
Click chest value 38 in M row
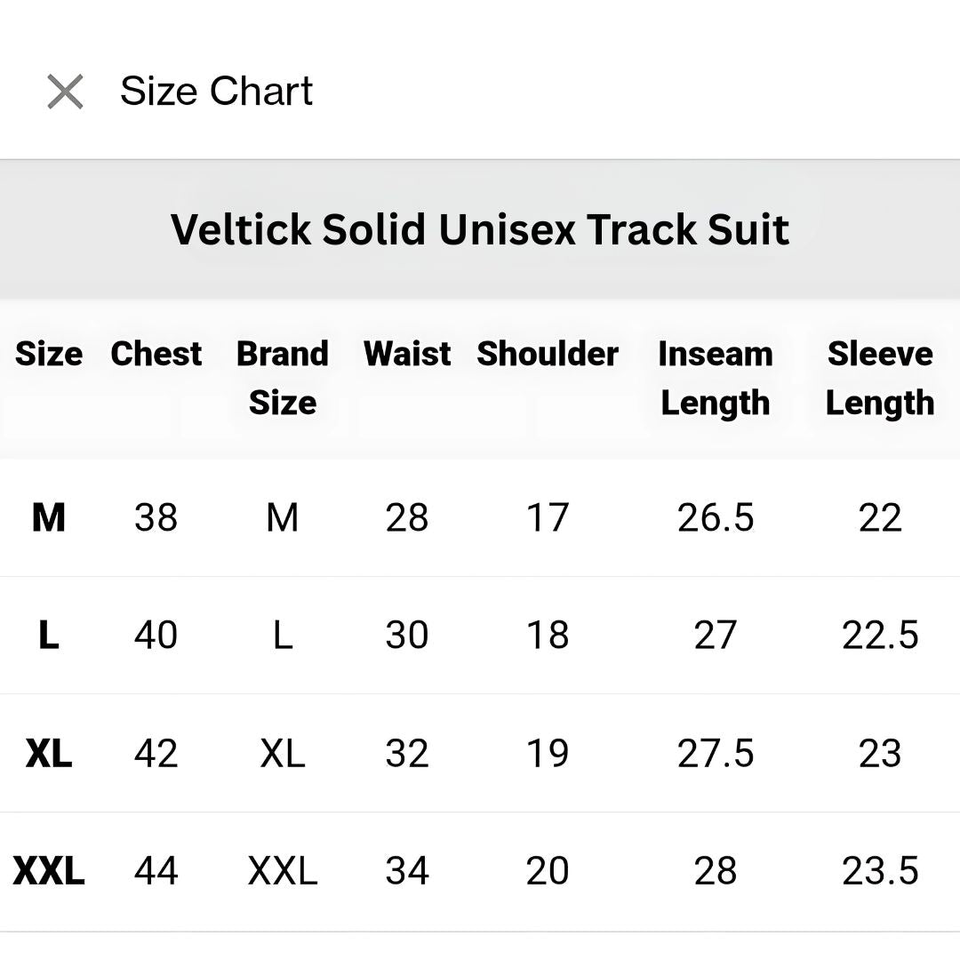coord(156,517)
